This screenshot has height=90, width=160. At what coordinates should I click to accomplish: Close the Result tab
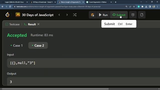[x=38, y=24]
